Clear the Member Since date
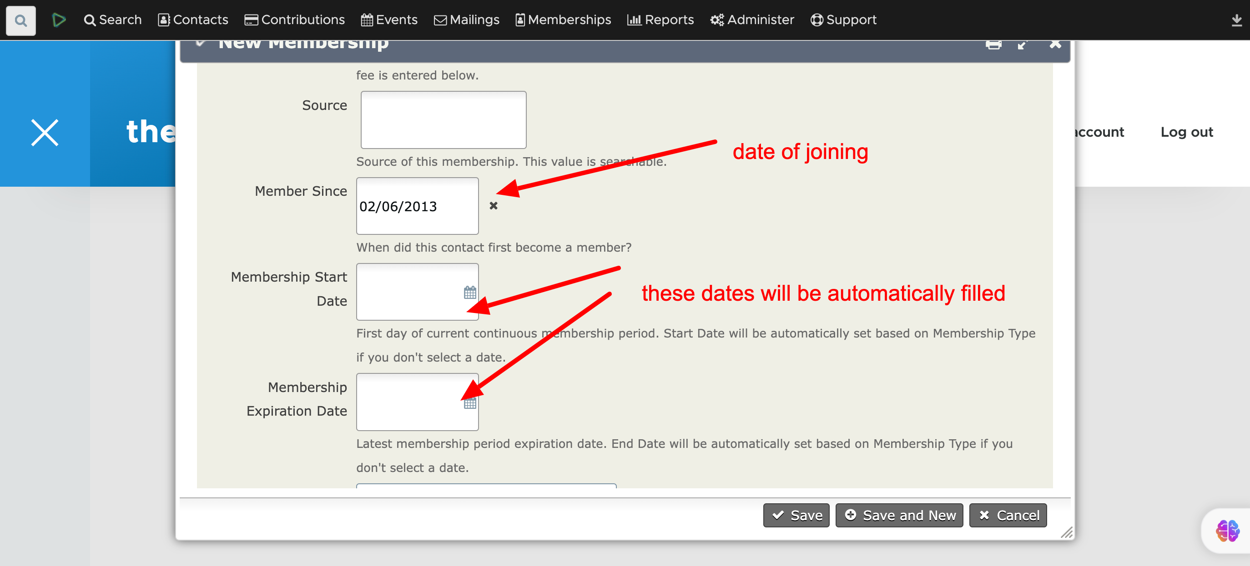Viewport: 1250px width, 566px height. [494, 206]
